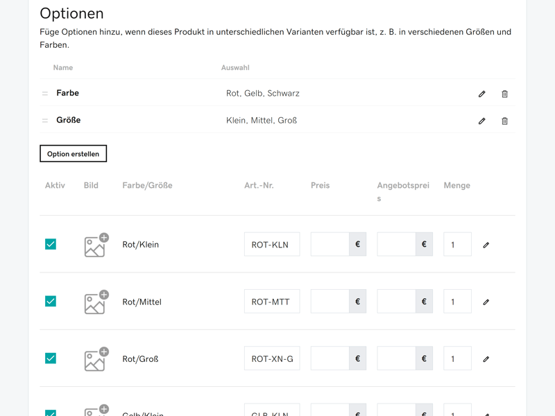The image size is (555, 416).
Task: Select the Angebotspreis field for Rot/Mittel
Action: tap(397, 302)
